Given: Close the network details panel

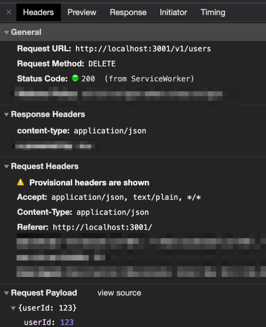Looking at the screenshot, I should click(x=8, y=12).
